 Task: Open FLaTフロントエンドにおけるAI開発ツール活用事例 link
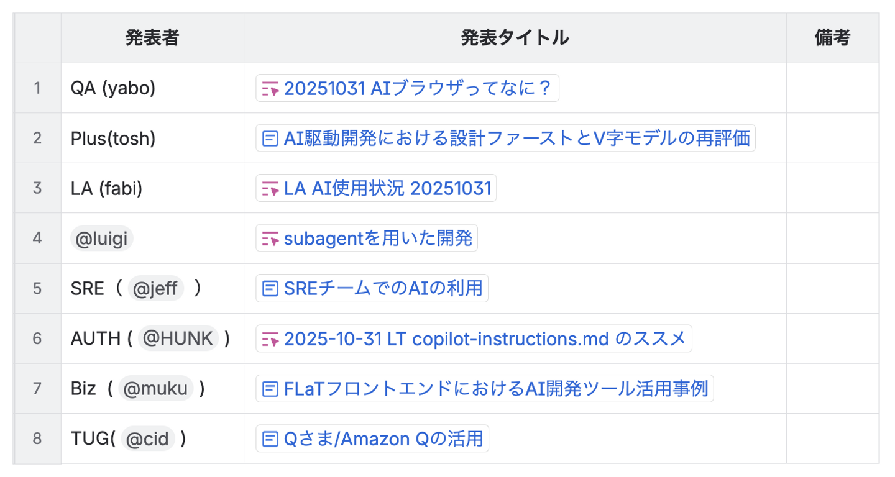[x=496, y=389]
